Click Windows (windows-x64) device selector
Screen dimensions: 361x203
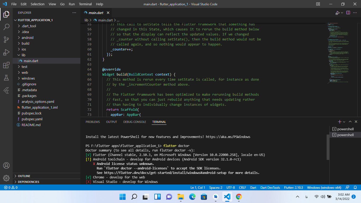[324, 187]
